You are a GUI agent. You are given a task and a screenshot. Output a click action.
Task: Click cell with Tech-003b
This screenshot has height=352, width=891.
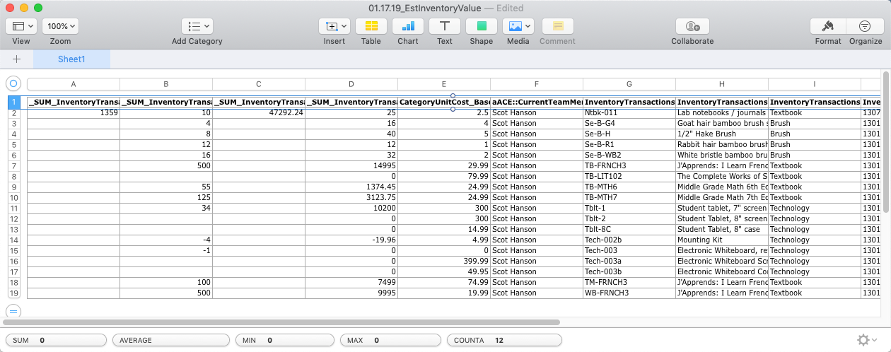coord(629,271)
